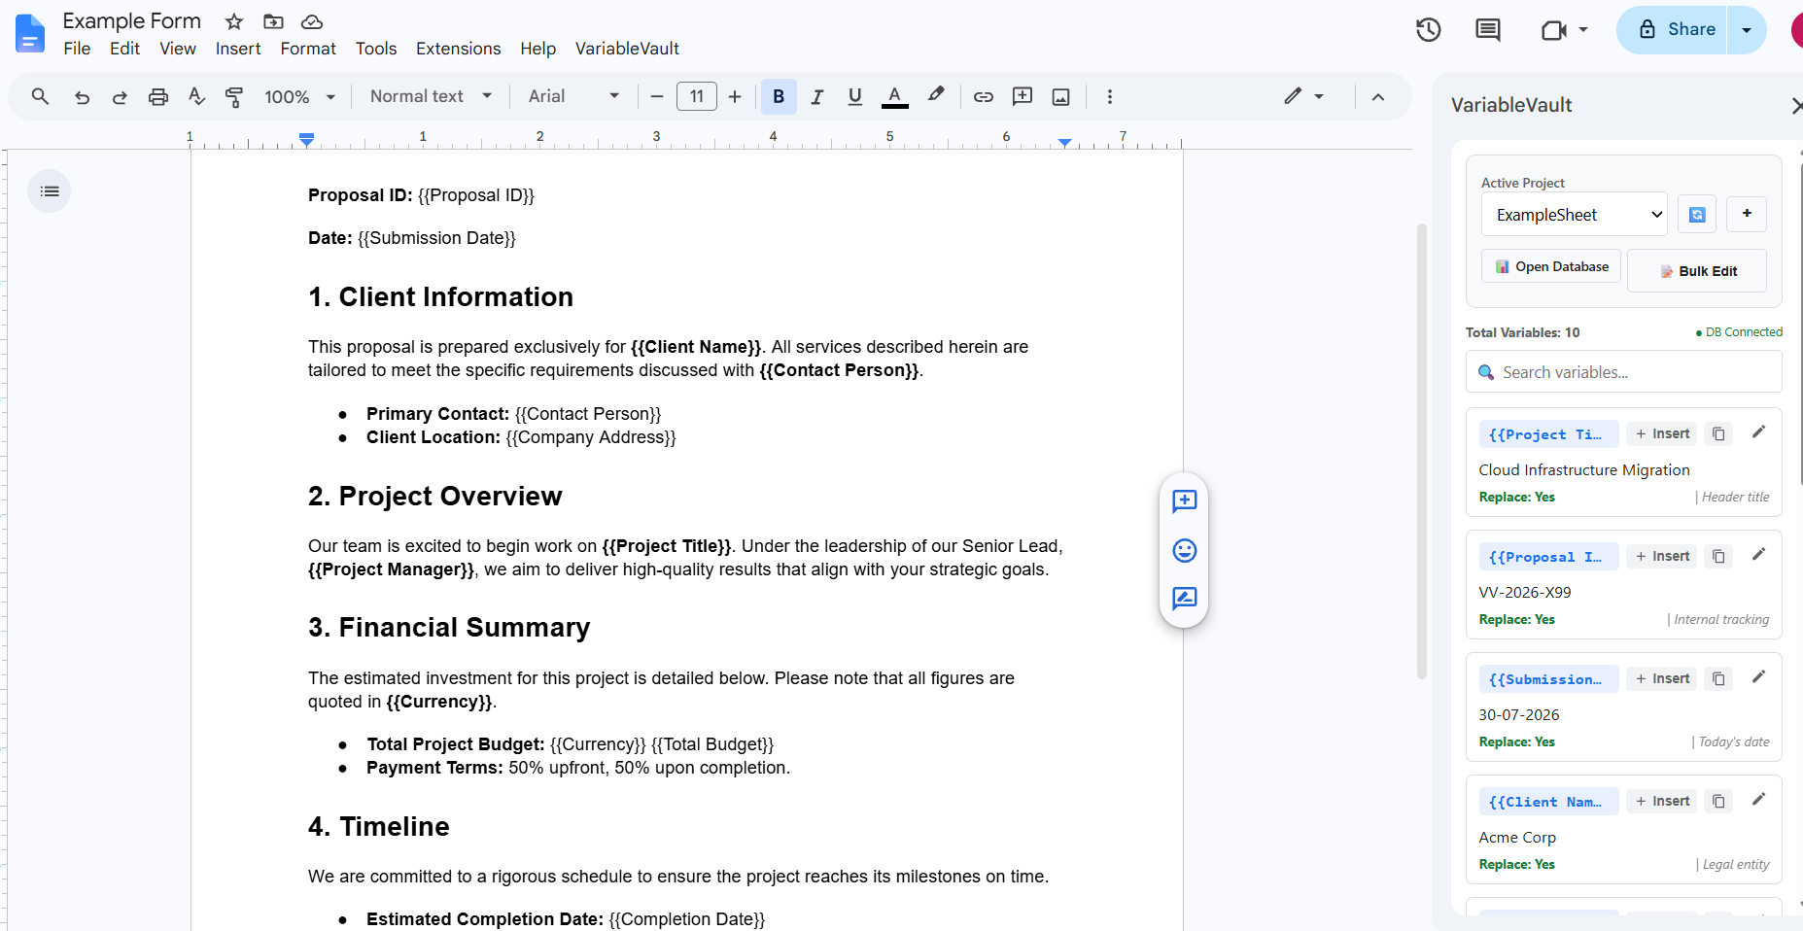Insert the Project Title variable
1803x931 pixels.
[x=1662, y=434]
